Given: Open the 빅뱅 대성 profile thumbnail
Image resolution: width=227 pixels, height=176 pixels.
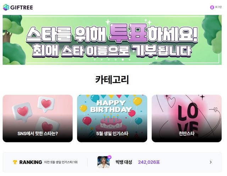Looking at the screenshot, I should [104, 162].
